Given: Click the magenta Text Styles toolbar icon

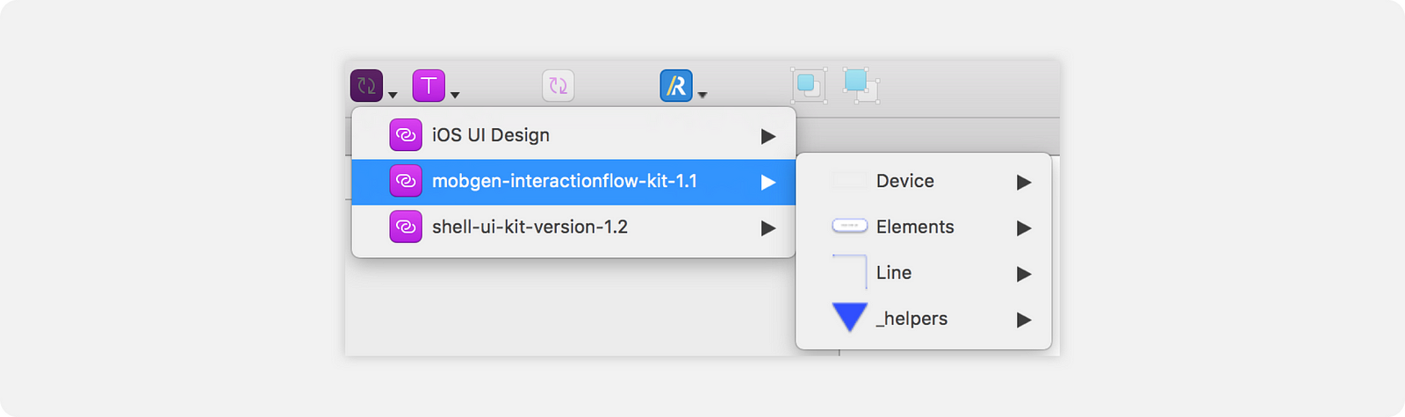Looking at the screenshot, I should (429, 86).
